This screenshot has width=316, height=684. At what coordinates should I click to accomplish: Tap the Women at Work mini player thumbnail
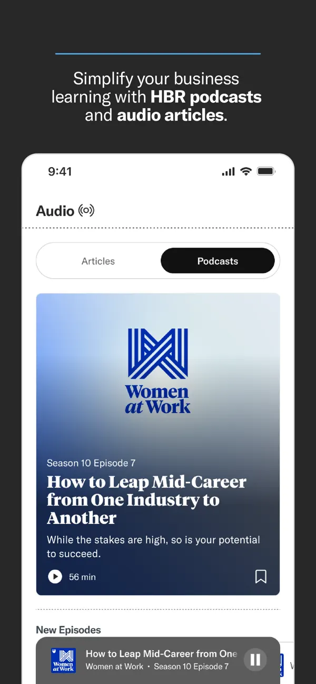(x=63, y=660)
